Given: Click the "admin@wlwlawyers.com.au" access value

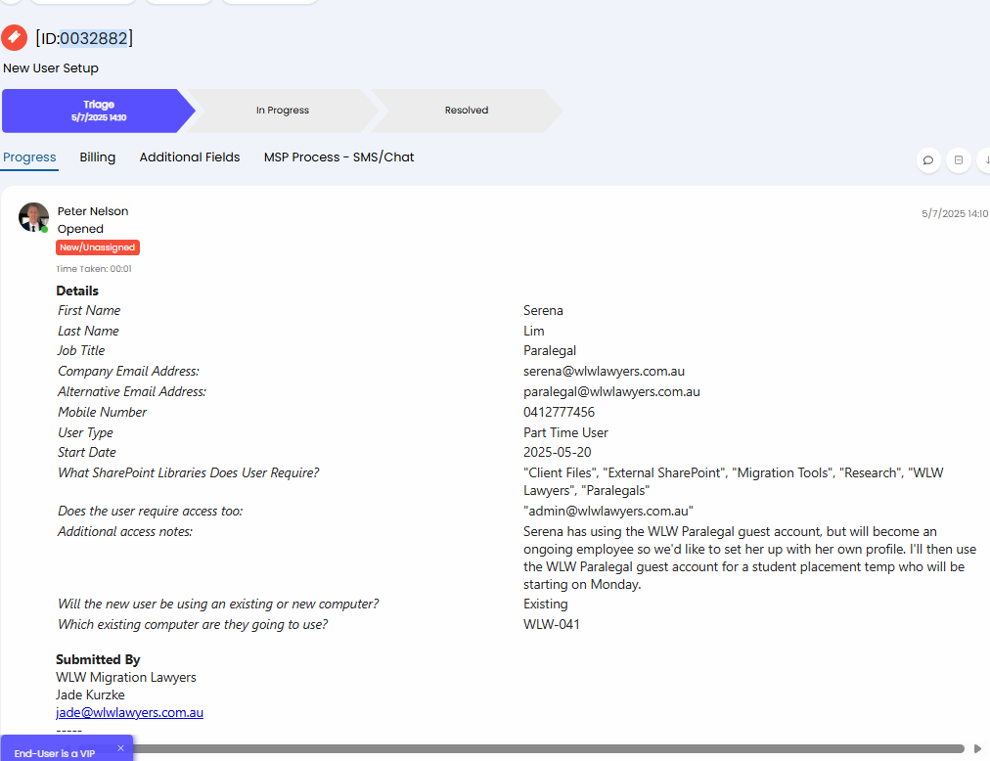Looking at the screenshot, I should [x=608, y=511].
